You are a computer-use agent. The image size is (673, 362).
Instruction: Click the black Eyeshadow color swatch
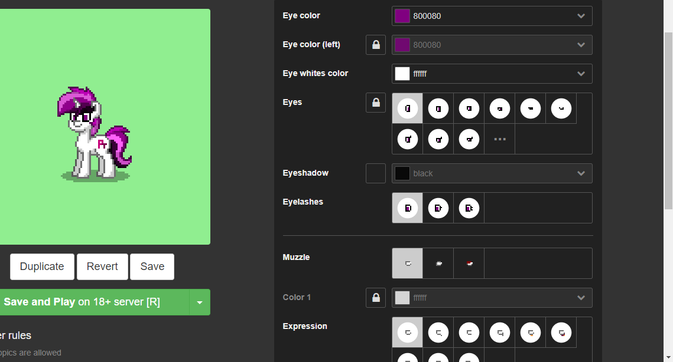point(402,173)
